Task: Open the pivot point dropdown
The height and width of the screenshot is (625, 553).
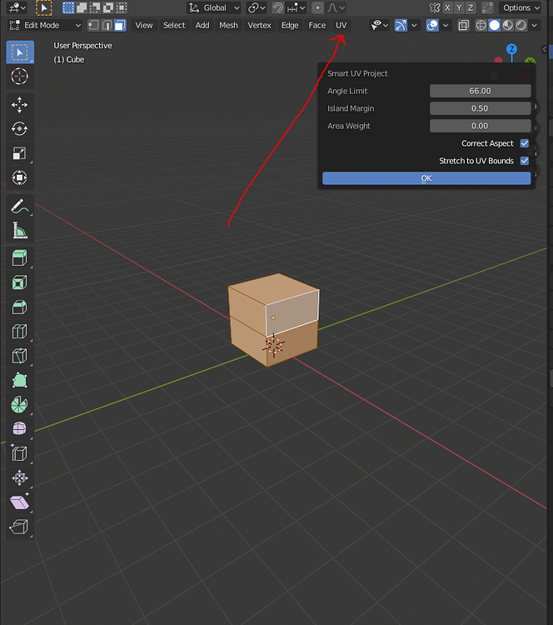Action: coord(257,7)
